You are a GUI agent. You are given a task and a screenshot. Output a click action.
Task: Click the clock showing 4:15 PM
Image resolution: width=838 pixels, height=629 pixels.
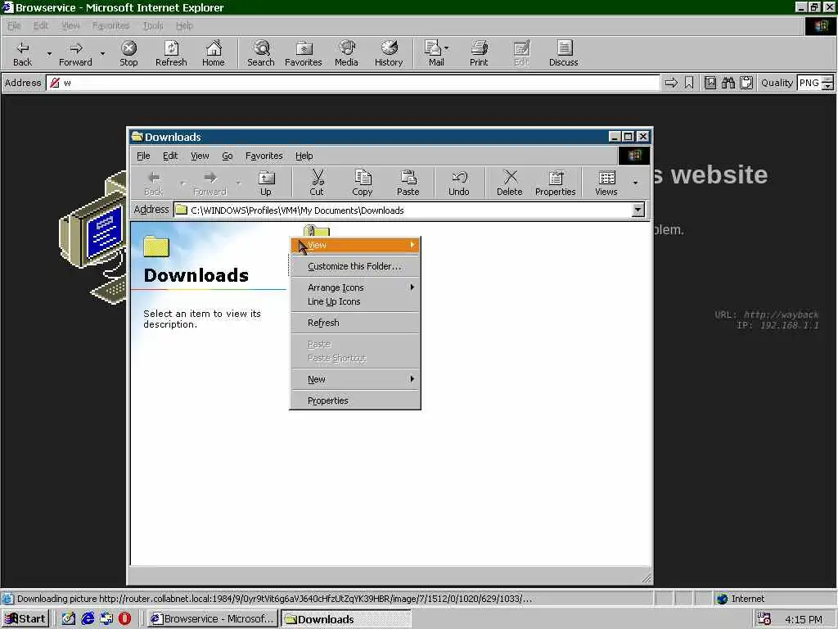pyautogui.click(x=804, y=619)
